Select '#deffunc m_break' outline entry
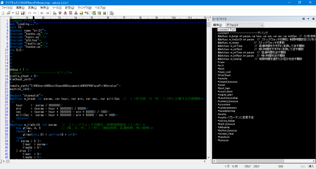 [x=267, y=36]
